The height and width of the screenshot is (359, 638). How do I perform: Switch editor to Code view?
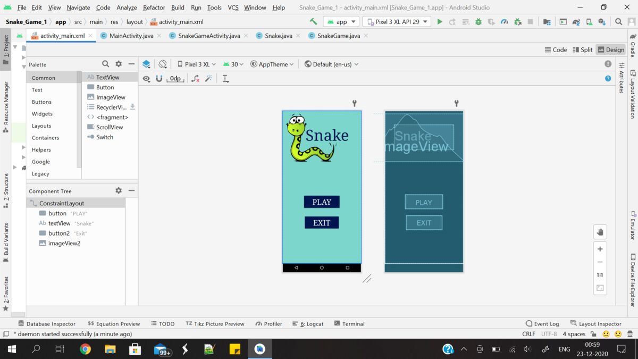point(556,49)
